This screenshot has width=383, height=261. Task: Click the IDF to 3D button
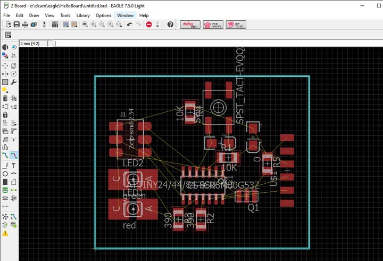click(236, 25)
